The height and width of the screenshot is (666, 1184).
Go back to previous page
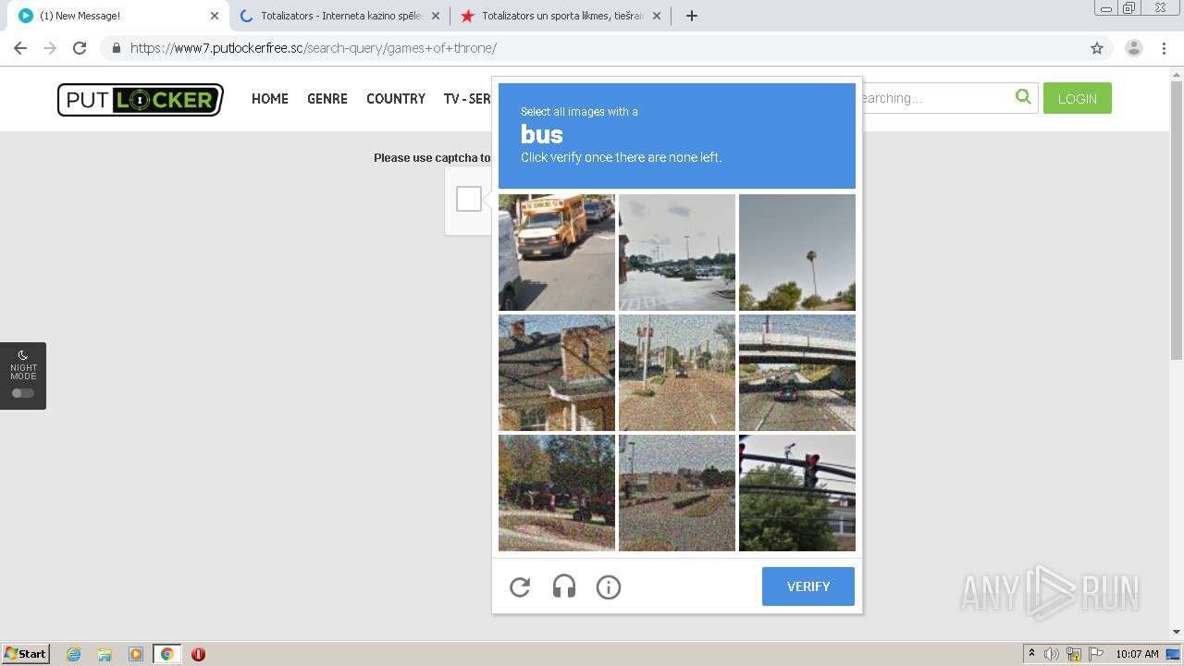click(x=20, y=48)
